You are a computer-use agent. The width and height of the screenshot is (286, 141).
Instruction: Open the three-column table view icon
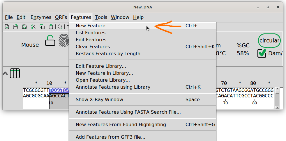click(x=15, y=74)
